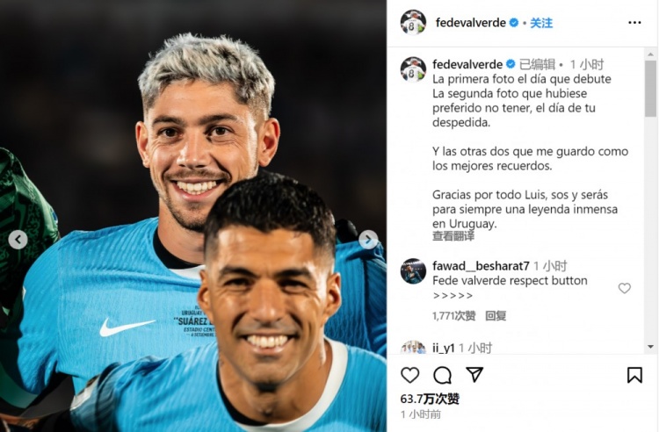
Task: Open the list of 63.7万 post likes
Action: coord(430,399)
